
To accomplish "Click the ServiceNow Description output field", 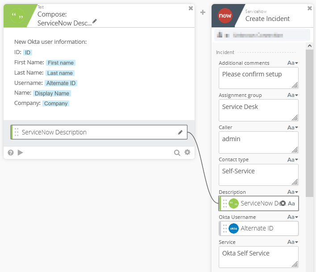I will (x=99, y=132).
